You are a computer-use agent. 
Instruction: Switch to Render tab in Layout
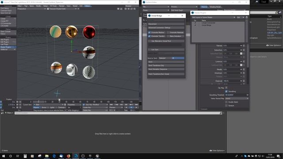tap(61, 6)
